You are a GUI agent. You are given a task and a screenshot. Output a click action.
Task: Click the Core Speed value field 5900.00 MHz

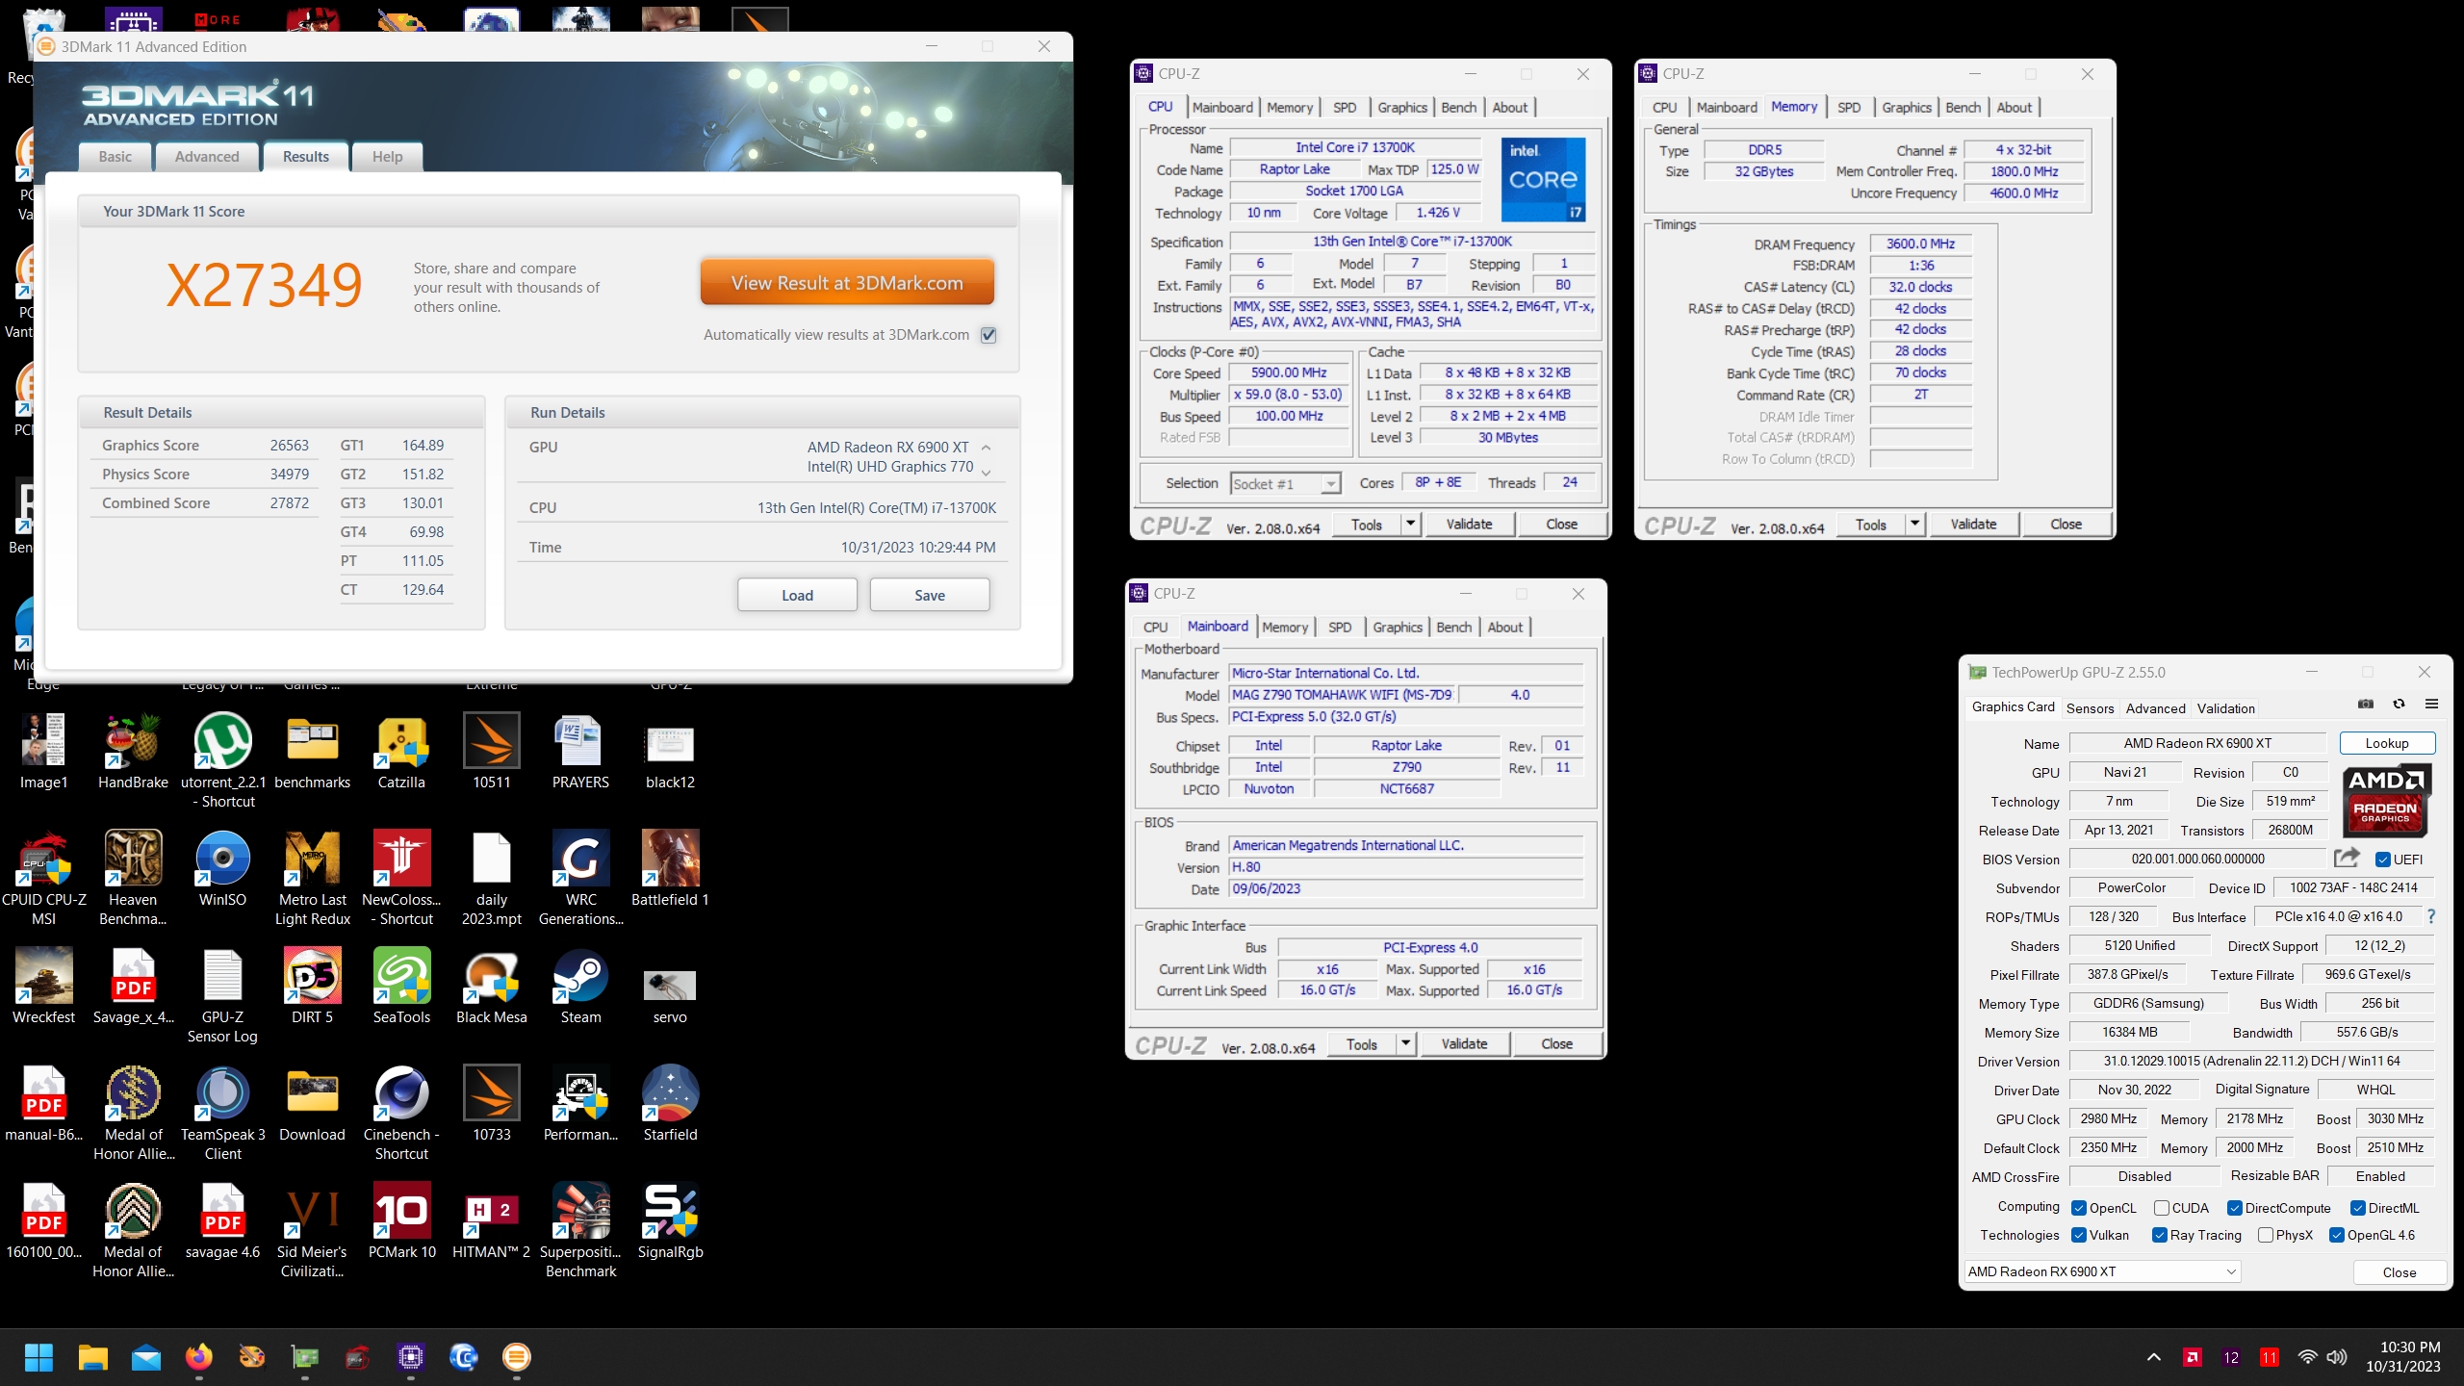pos(1290,372)
